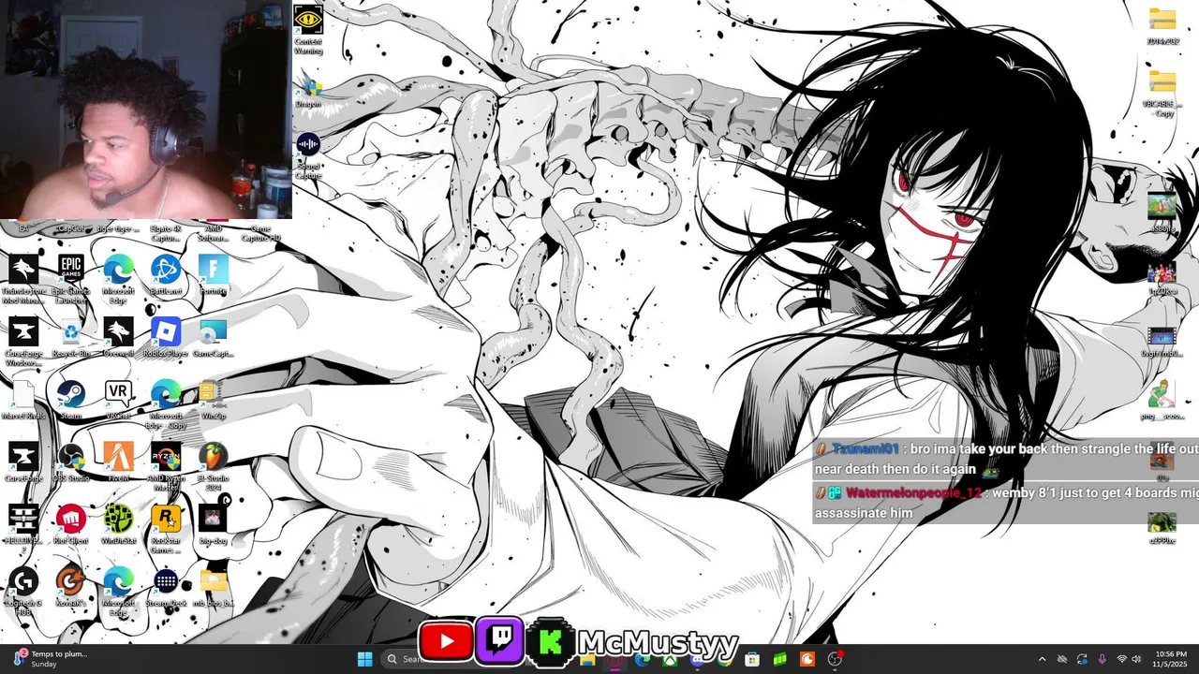Click the AMD Software shortcut label
This screenshot has width=1199, height=674.
[x=213, y=233]
